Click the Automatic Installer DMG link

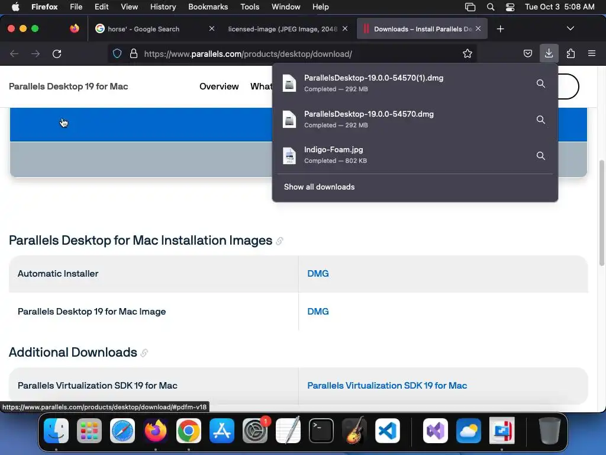(318, 274)
